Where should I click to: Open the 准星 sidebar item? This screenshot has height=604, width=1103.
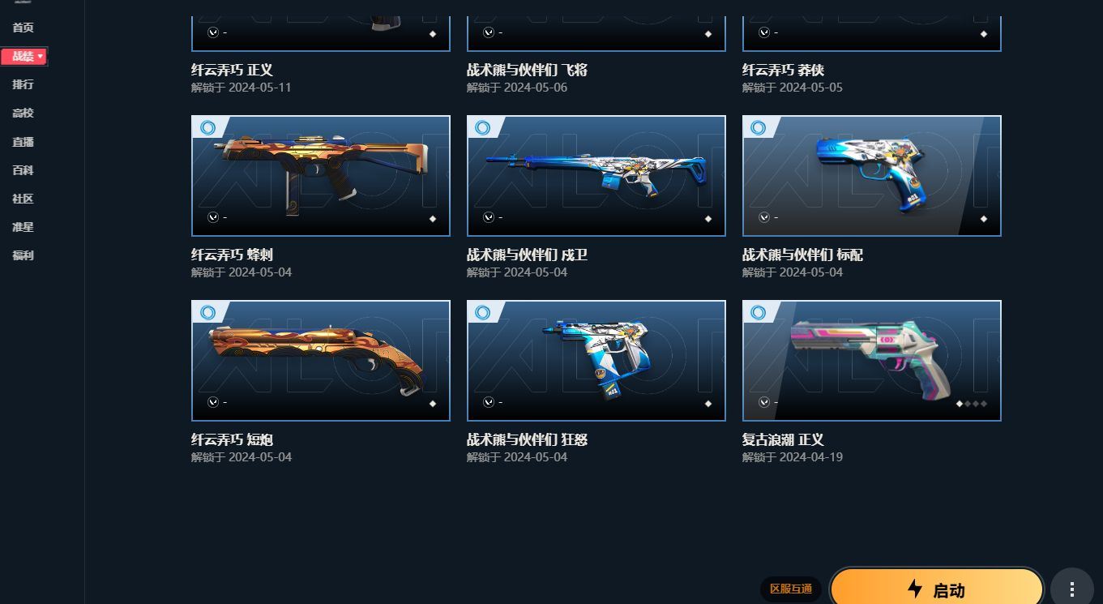(23, 227)
